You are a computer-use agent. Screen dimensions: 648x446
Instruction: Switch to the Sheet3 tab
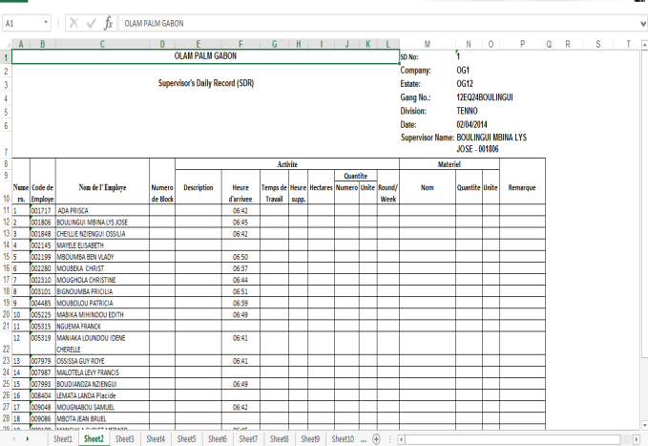pos(125,439)
